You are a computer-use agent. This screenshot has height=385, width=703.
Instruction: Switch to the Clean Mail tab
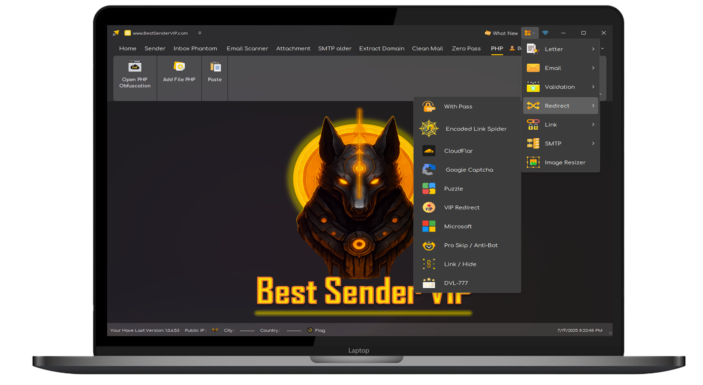coord(428,48)
